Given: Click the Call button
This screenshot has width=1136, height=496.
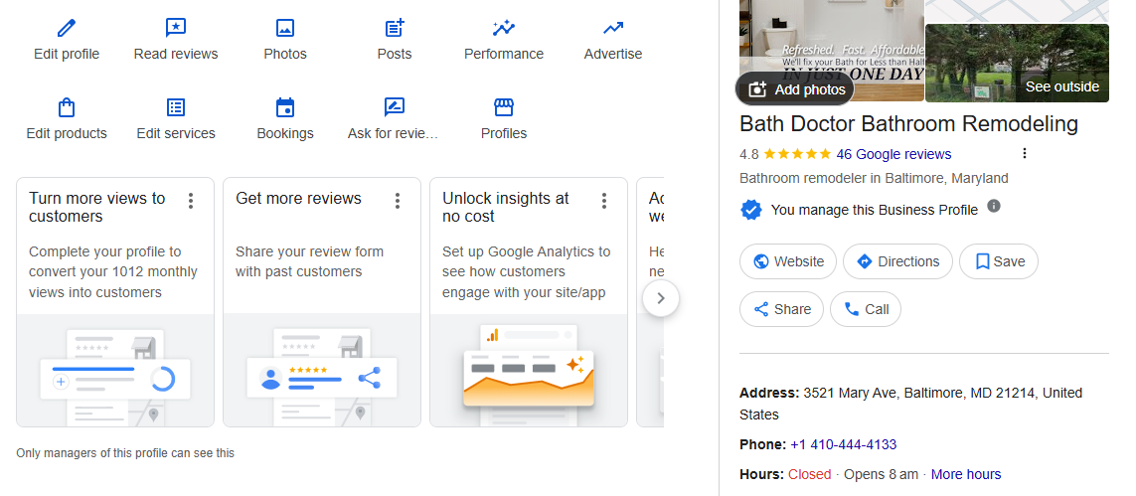Looking at the screenshot, I should tap(866, 309).
